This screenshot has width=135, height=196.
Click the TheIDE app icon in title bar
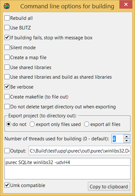click(x=7, y=6)
